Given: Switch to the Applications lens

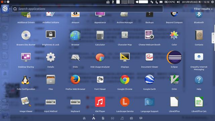Looking at the screenshot, I should coord(93,118).
